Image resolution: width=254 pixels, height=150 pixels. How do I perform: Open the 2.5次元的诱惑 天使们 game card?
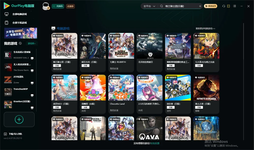pos(150,94)
